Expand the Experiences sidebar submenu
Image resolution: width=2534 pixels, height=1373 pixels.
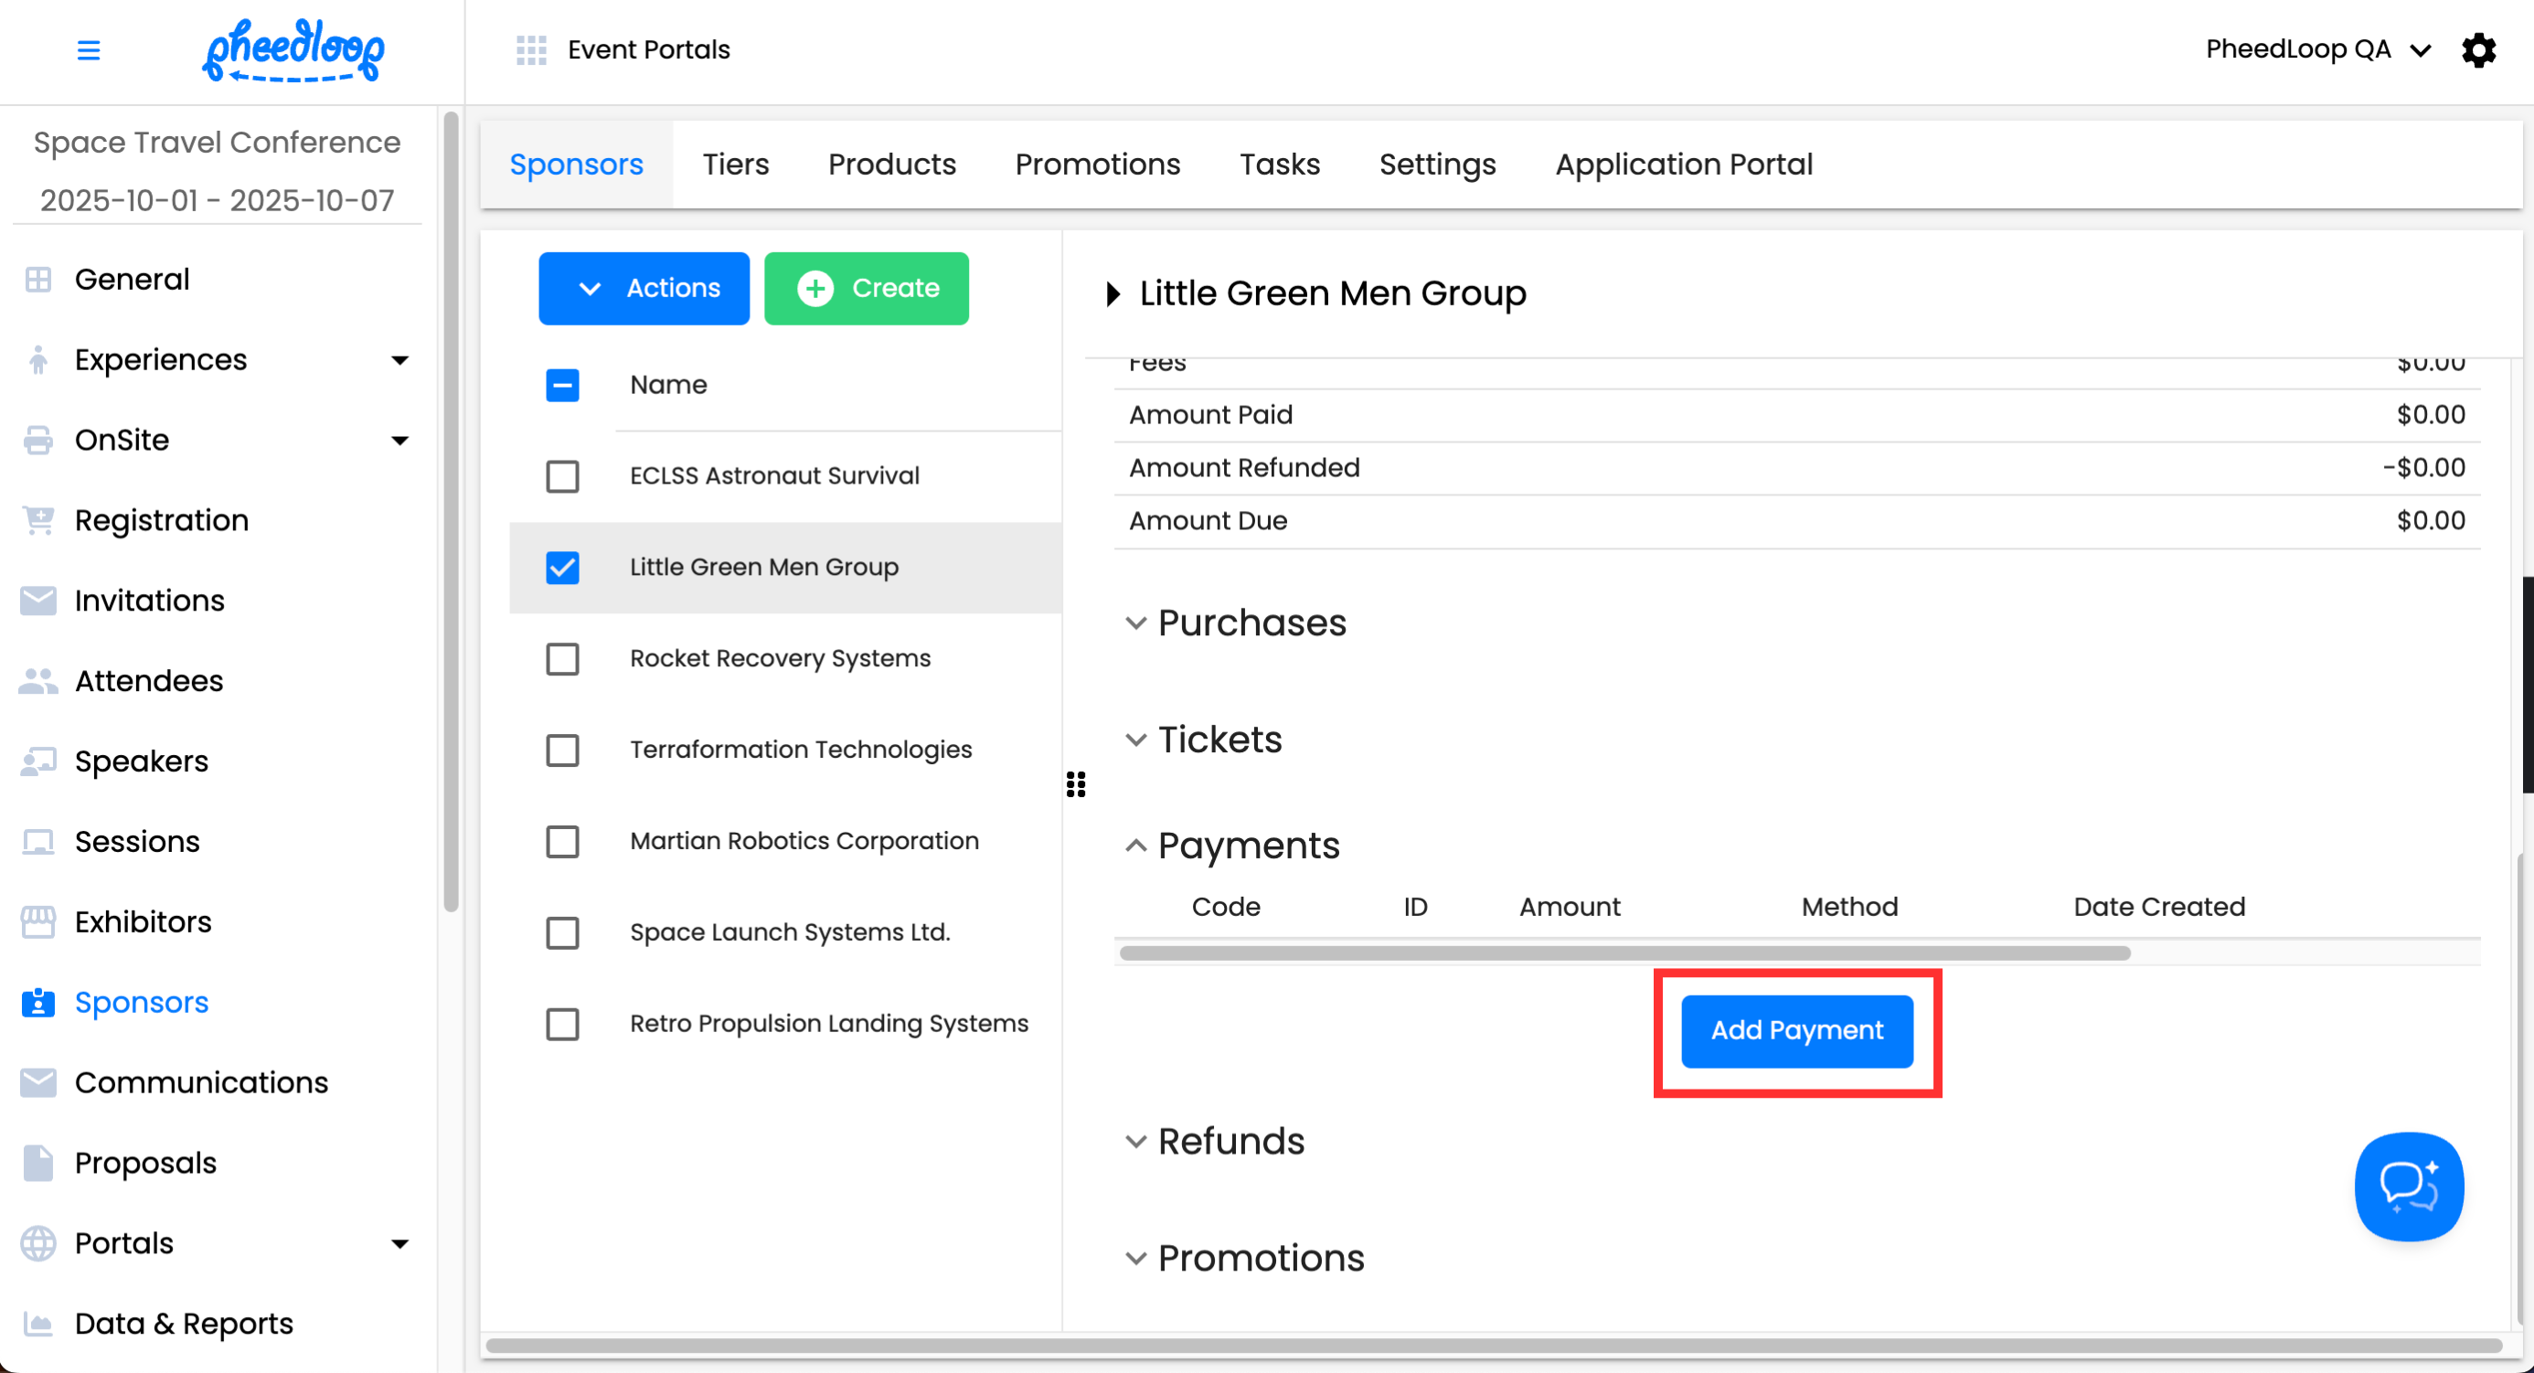click(399, 360)
